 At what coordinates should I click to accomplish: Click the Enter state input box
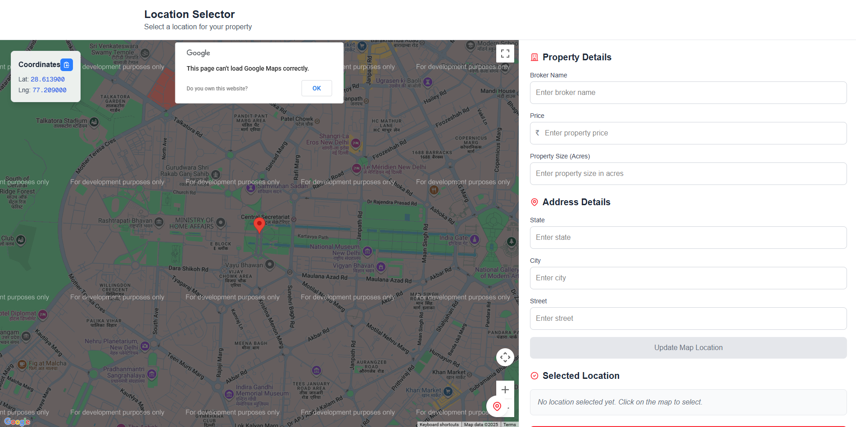(688, 238)
